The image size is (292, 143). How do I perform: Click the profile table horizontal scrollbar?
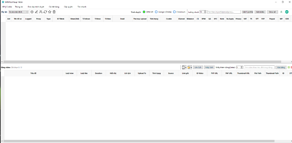pos(142,61)
